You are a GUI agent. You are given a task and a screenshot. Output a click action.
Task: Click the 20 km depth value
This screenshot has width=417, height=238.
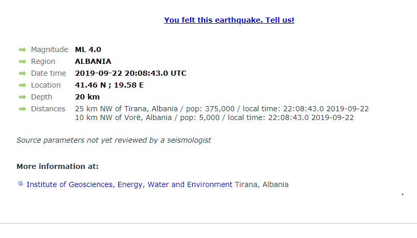click(x=87, y=97)
